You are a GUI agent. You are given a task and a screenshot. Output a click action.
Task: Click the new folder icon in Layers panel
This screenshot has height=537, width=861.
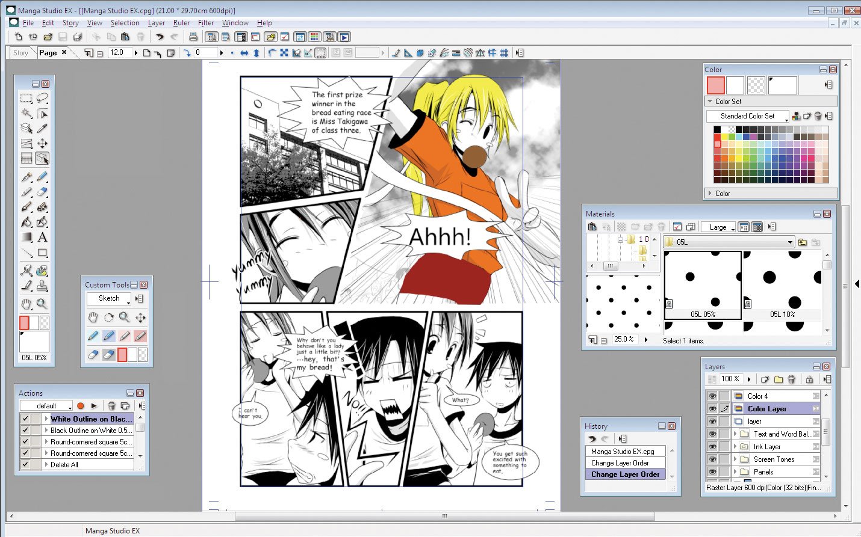[x=779, y=379]
